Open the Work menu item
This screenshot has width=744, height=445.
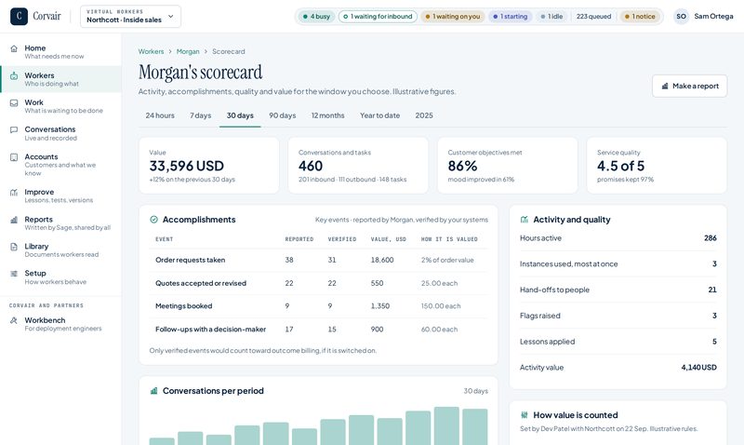coord(60,106)
